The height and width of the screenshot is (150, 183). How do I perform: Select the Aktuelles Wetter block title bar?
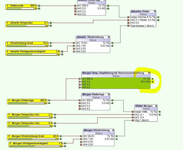click(x=143, y=12)
